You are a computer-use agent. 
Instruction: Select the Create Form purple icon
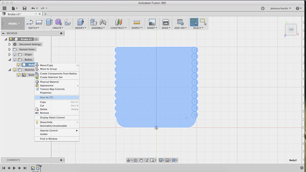[59, 22]
